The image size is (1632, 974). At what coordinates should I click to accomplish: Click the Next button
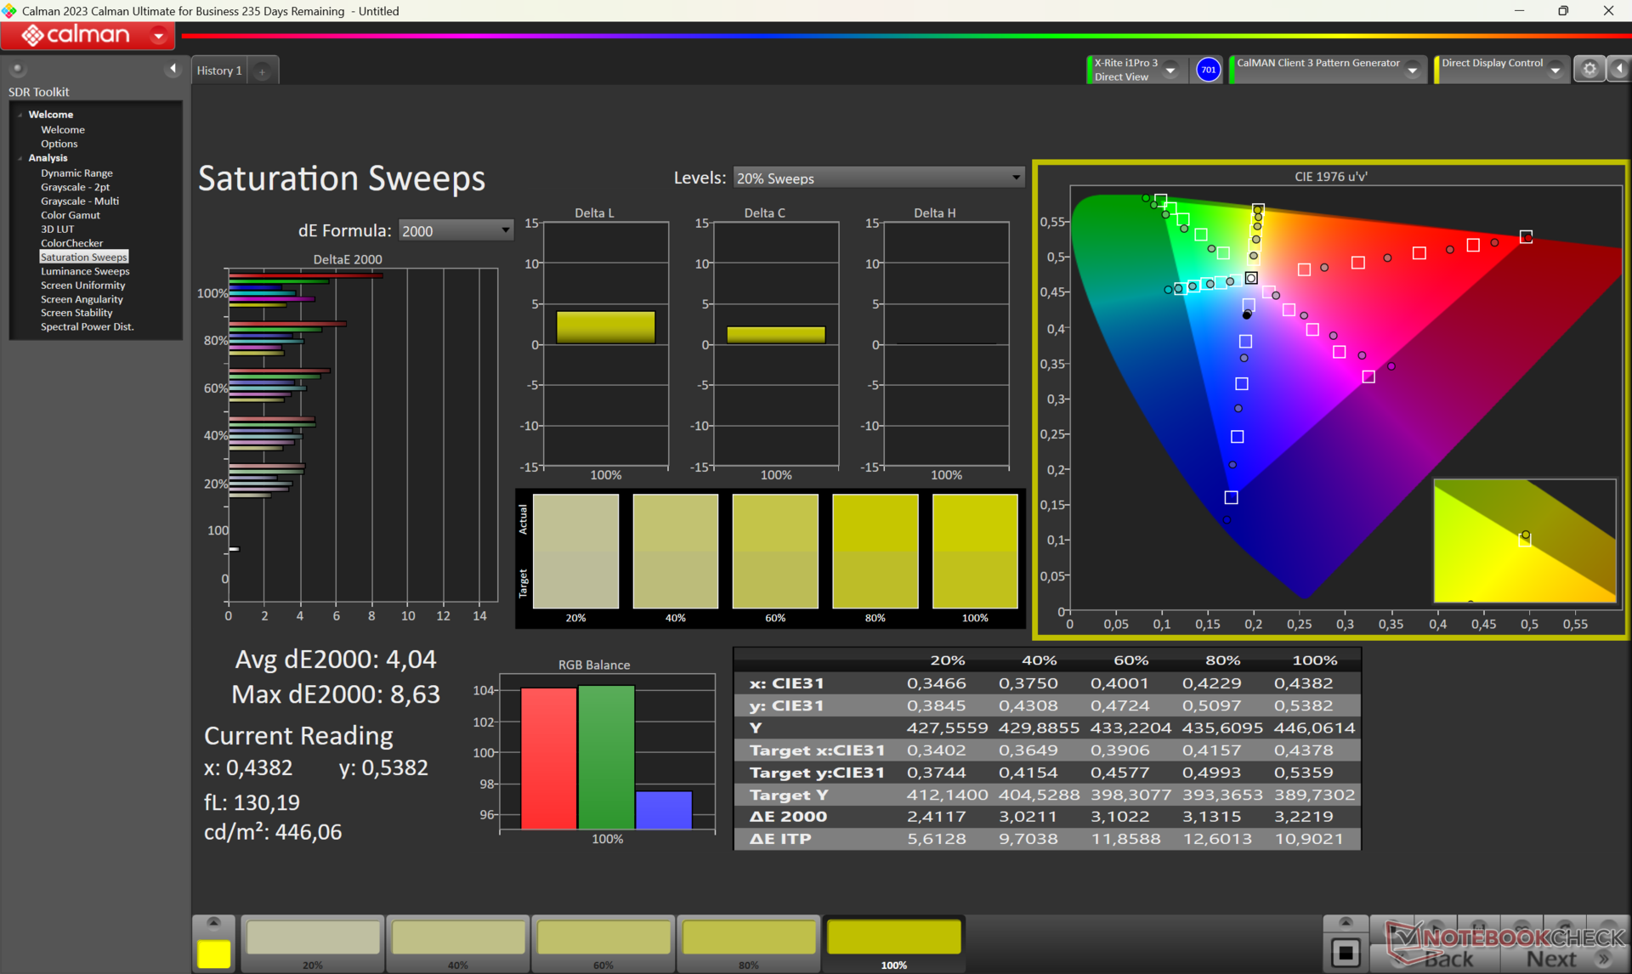pyautogui.click(x=1550, y=959)
